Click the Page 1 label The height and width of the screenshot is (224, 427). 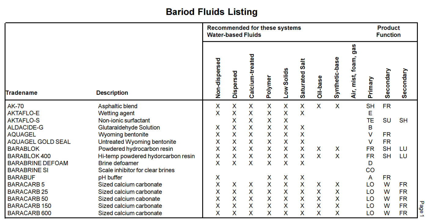(422, 209)
